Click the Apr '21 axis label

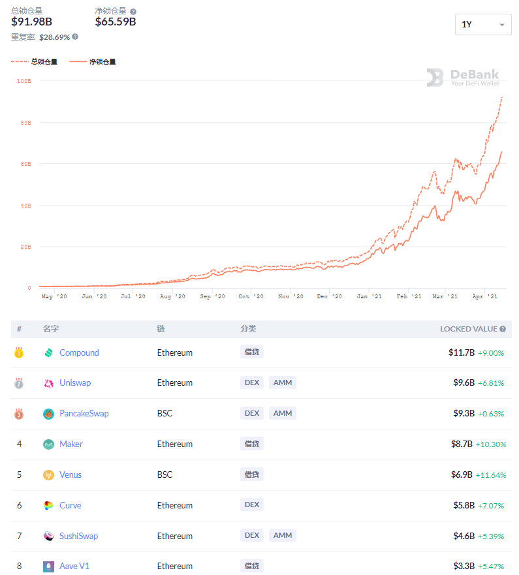tap(485, 296)
